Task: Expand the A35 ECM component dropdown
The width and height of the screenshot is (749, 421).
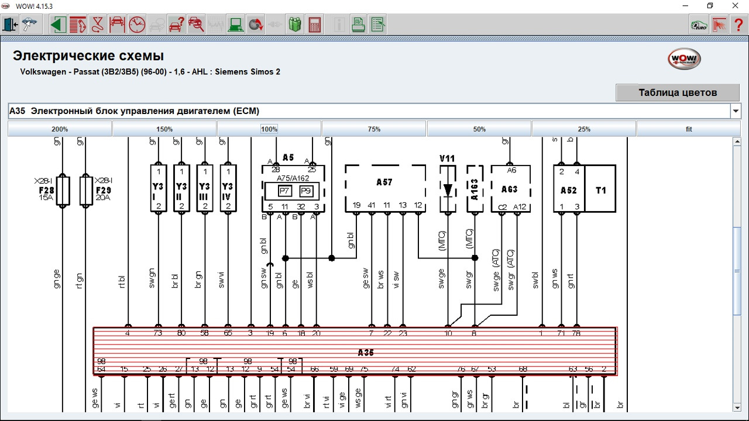Action: pyautogui.click(x=735, y=111)
